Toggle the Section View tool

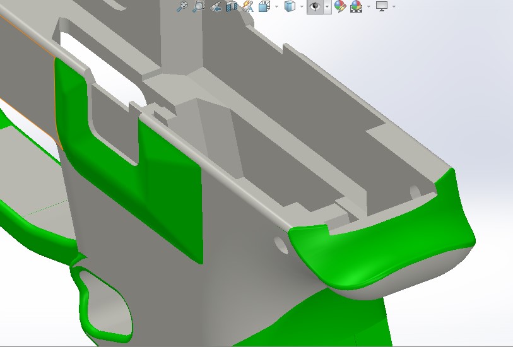pos(232,6)
